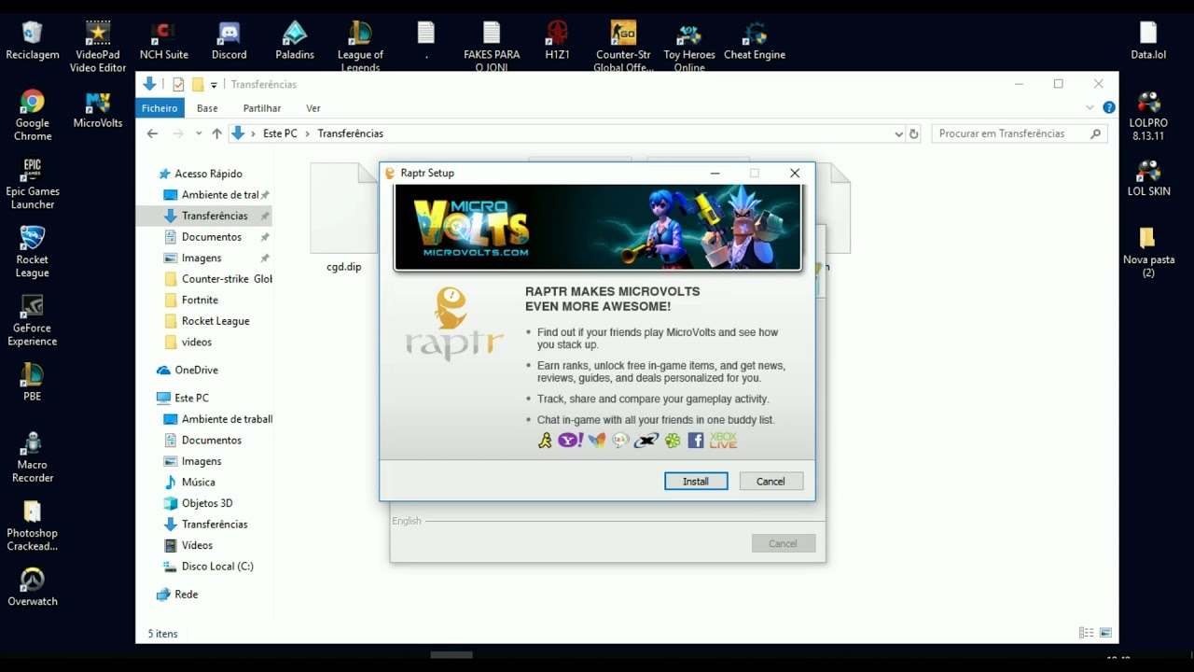
Task: Open the Macro Recorder desktop icon
Action: tap(33, 456)
